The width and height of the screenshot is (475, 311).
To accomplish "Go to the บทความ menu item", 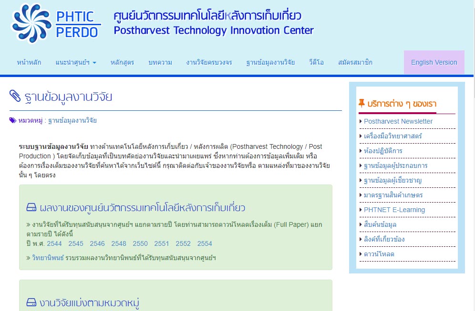I will click(160, 62).
